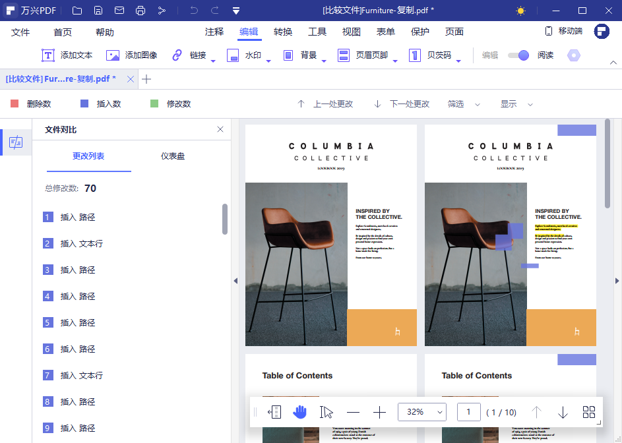Select the 添加文本 tool
The height and width of the screenshot is (443, 622).
[65, 55]
